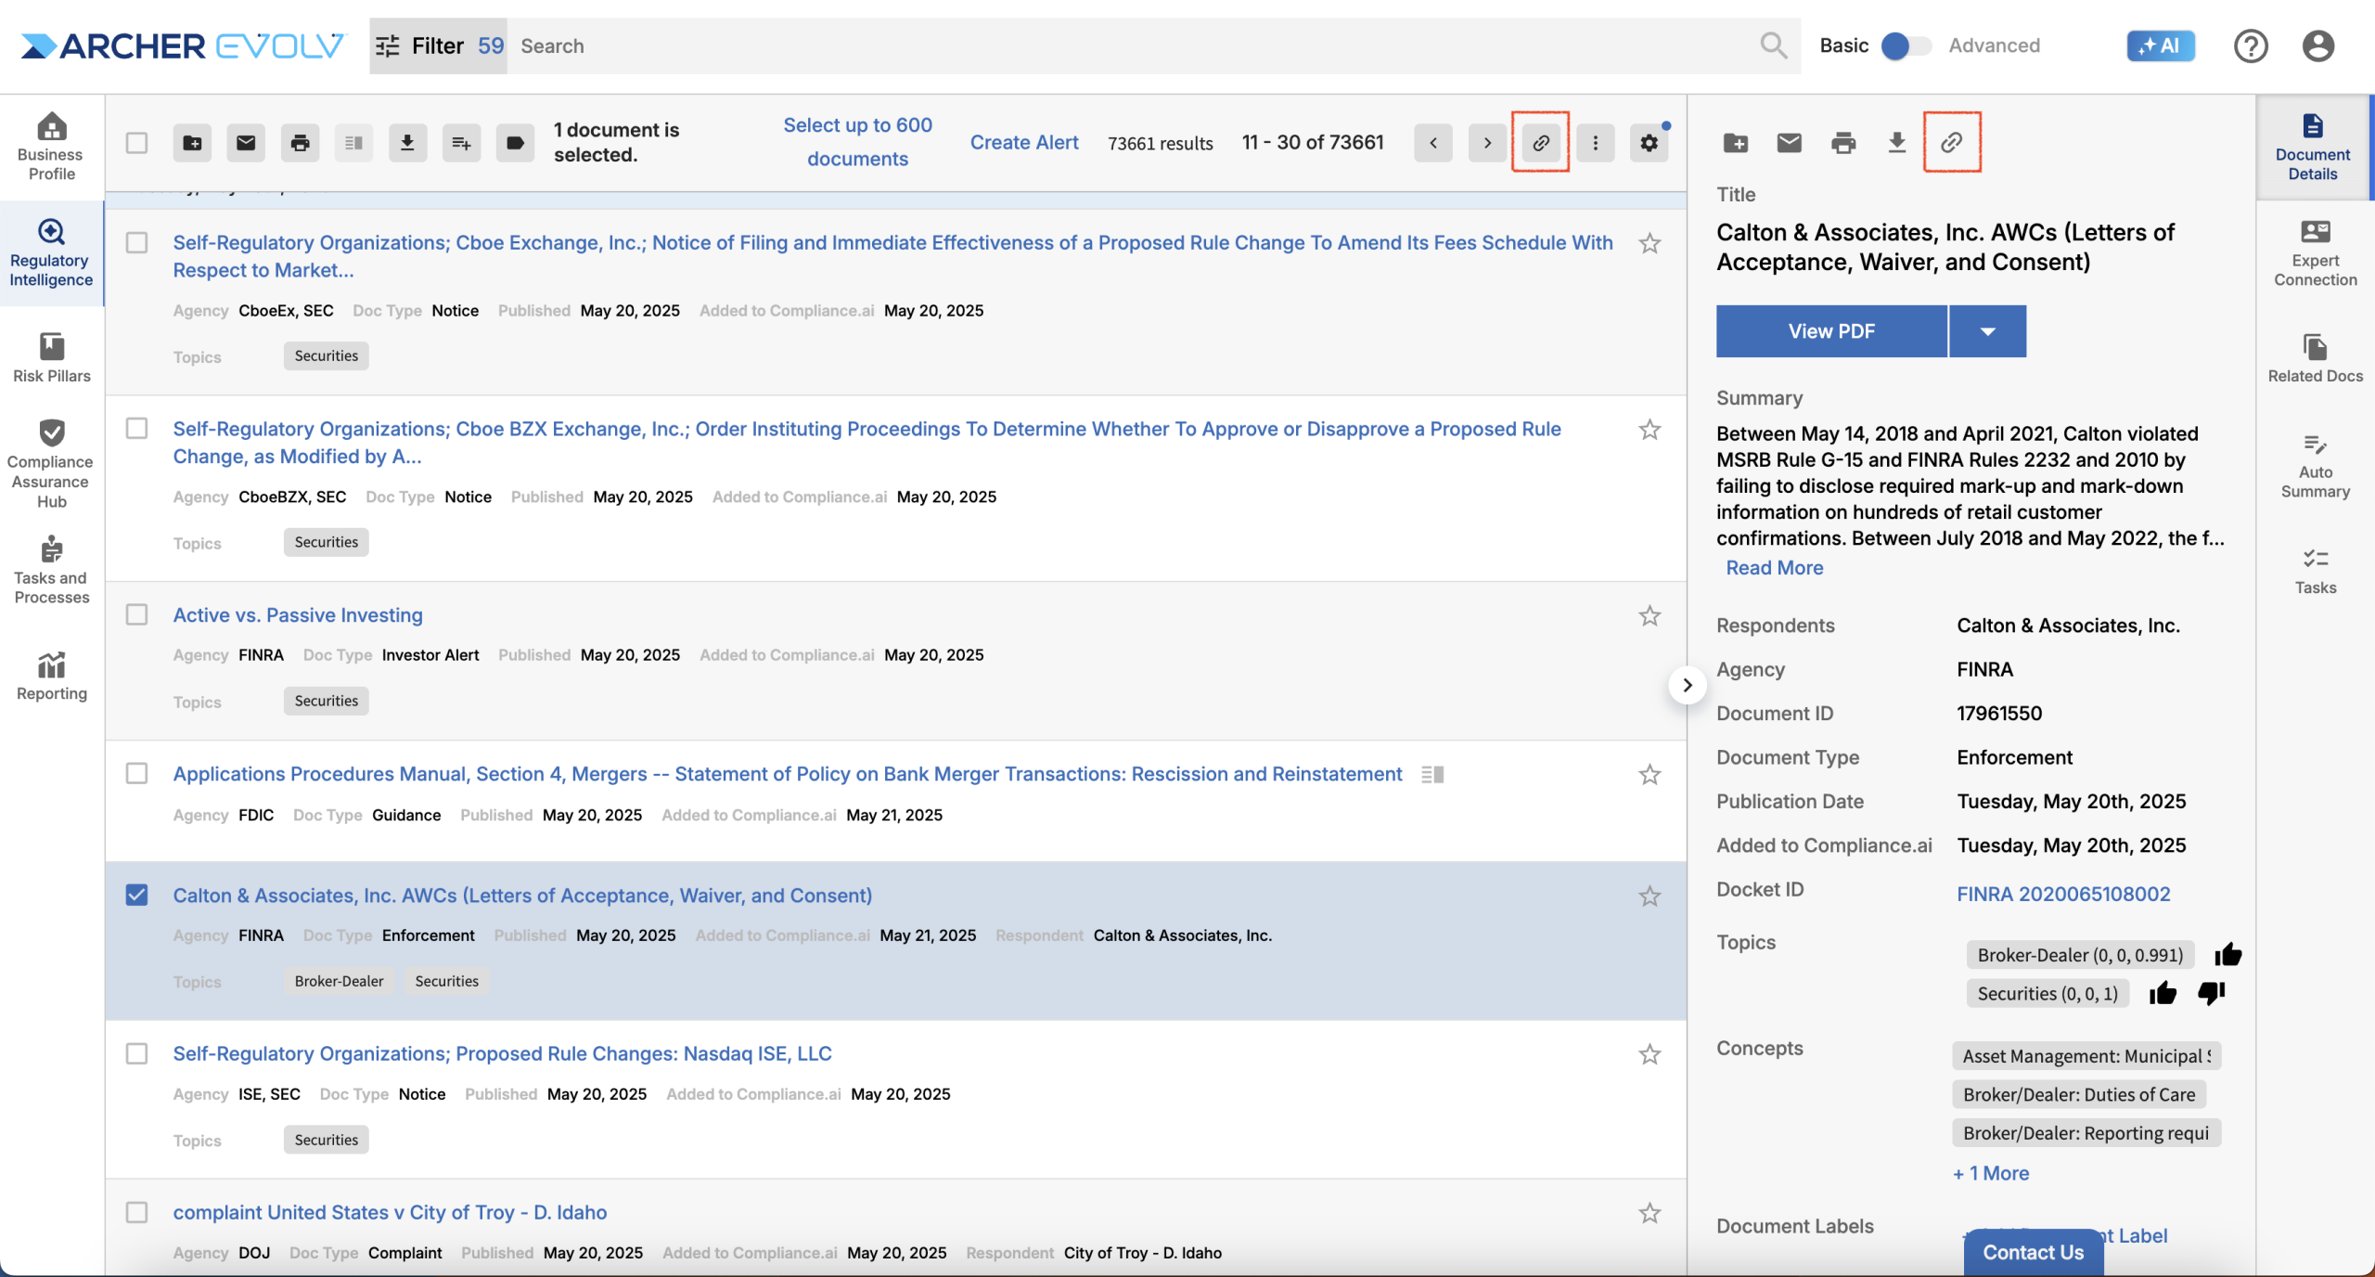The height and width of the screenshot is (1277, 2375).
Task: Click the search magnifier icon
Action: coord(1773,45)
